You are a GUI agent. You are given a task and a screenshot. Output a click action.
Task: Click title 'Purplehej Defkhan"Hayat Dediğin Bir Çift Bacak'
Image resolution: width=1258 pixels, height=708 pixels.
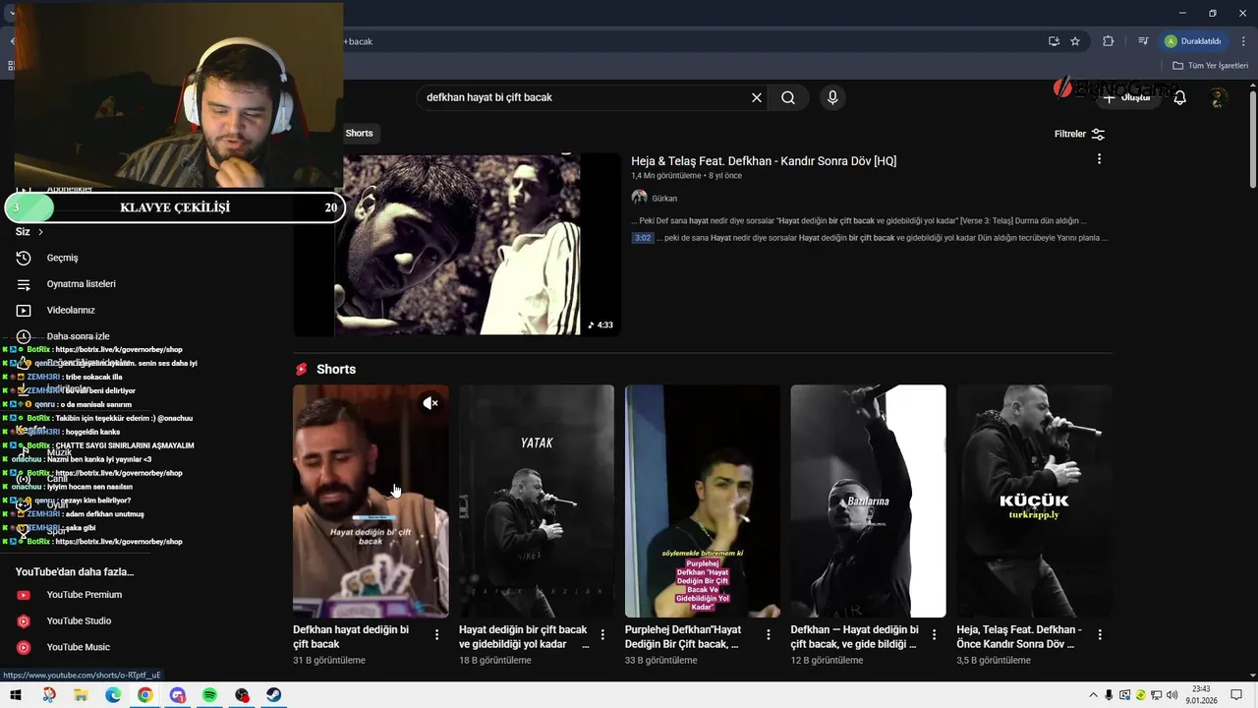[x=685, y=636]
